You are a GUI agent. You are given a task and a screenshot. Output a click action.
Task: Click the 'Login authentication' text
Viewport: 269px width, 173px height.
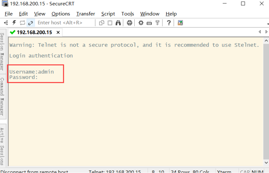(41, 56)
